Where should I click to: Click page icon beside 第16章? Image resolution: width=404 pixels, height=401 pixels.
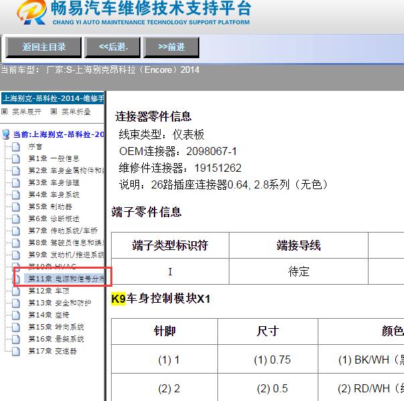pyautogui.click(x=16, y=339)
